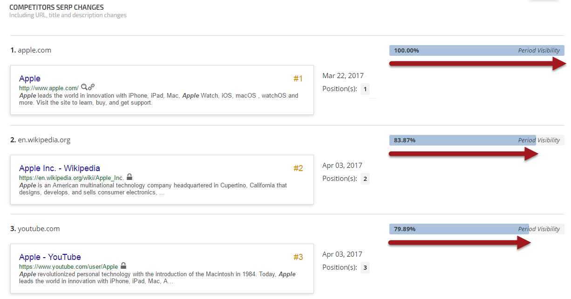571x299 pixels.
Task: Click the youtube.com/user/Apple green URL
Action: 68,267
